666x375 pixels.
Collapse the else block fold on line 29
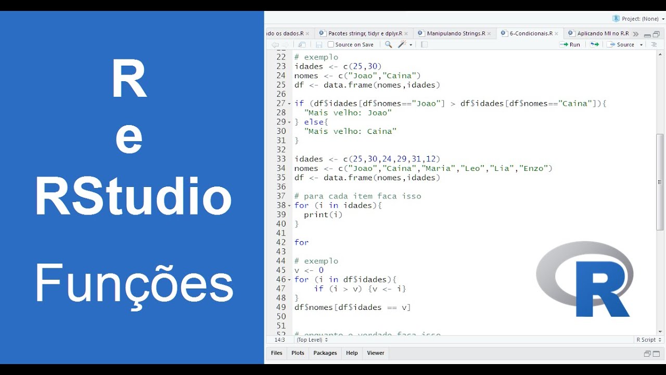tap(289, 122)
